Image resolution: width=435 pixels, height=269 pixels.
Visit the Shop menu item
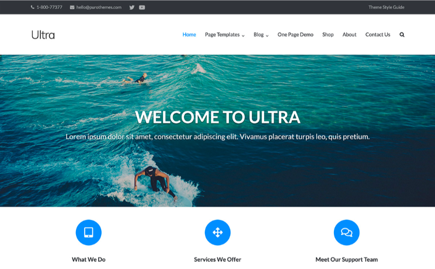click(328, 35)
